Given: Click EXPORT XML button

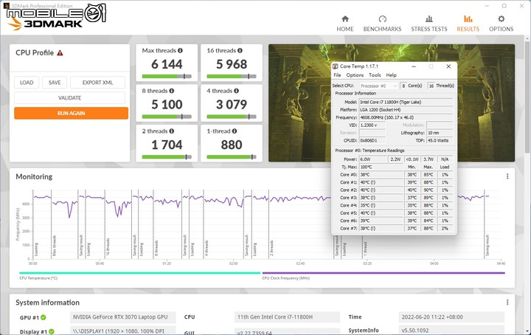Looking at the screenshot, I should click(97, 83).
